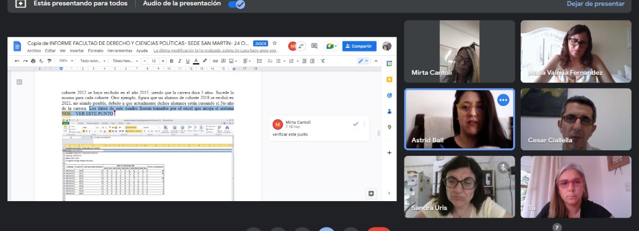The height and width of the screenshot is (231, 639).
Task: Open the 100% zoom dropdown
Action: coord(66,61)
